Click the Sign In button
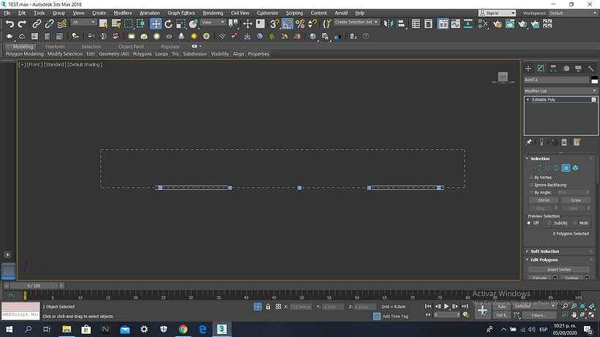This screenshot has height=337, width=600. (497, 13)
